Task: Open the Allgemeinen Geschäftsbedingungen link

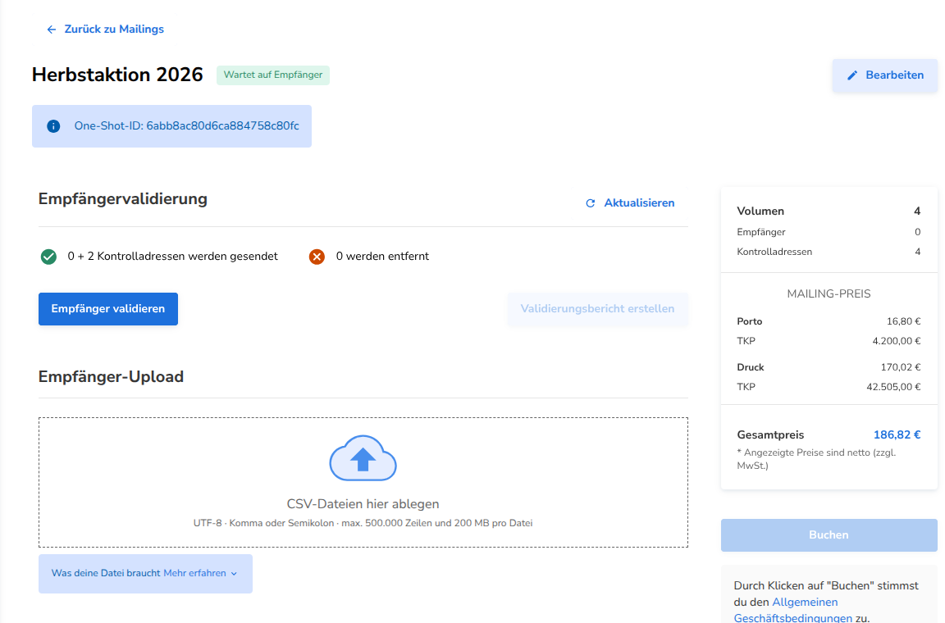Action: pos(793,610)
